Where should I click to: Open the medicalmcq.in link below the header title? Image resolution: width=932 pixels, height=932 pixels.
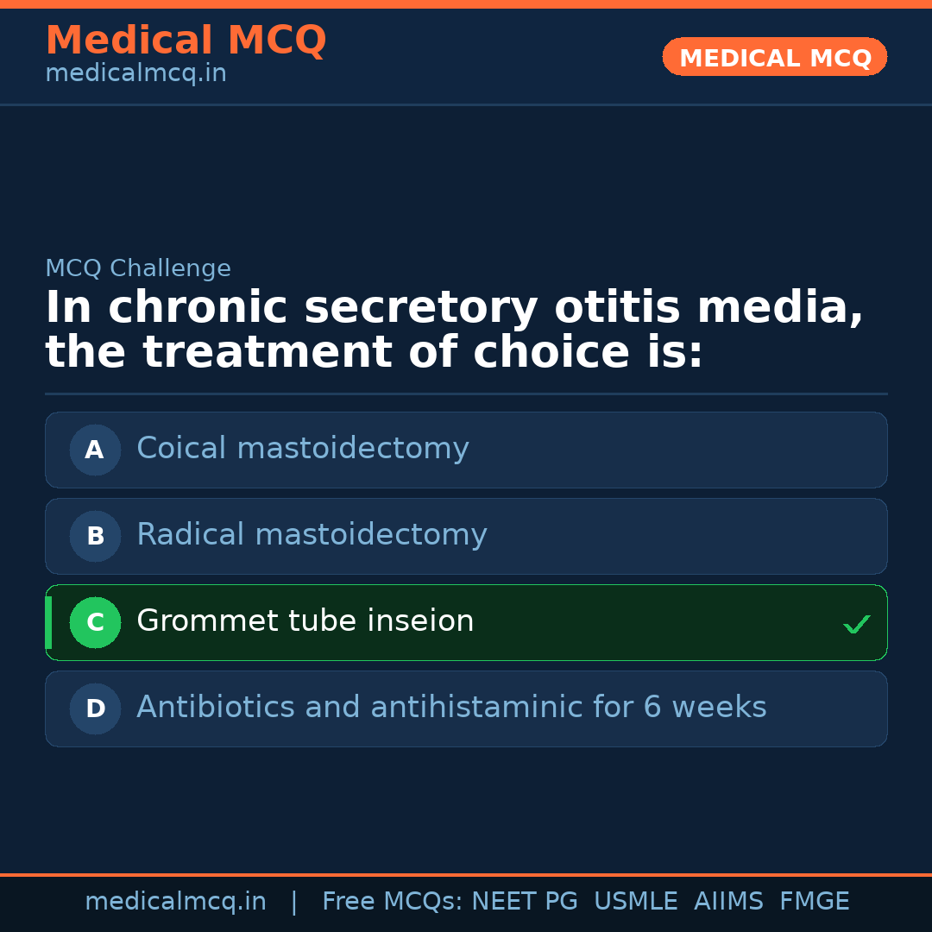point(135,74)
